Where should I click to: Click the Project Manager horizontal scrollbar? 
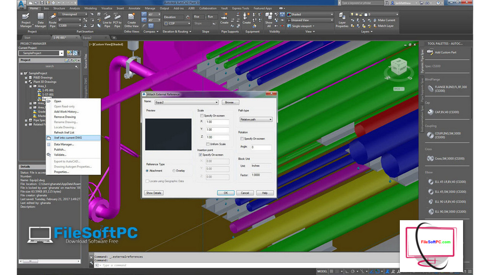coord(50,261)
